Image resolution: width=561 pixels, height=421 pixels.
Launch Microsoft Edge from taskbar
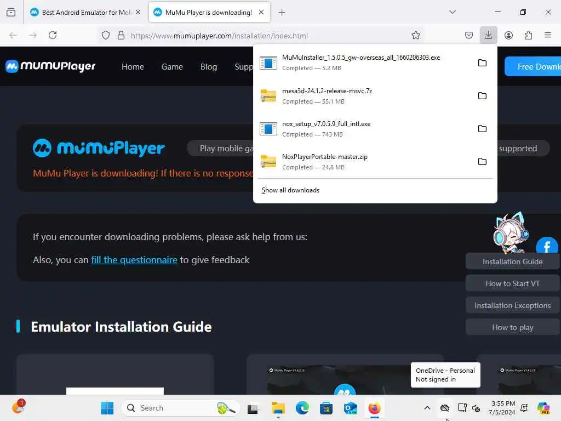point(302,408)
